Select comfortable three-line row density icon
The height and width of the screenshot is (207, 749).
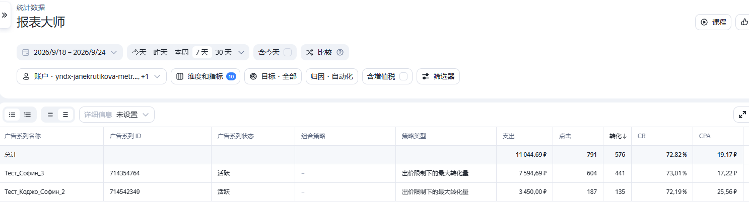(65, 115)
